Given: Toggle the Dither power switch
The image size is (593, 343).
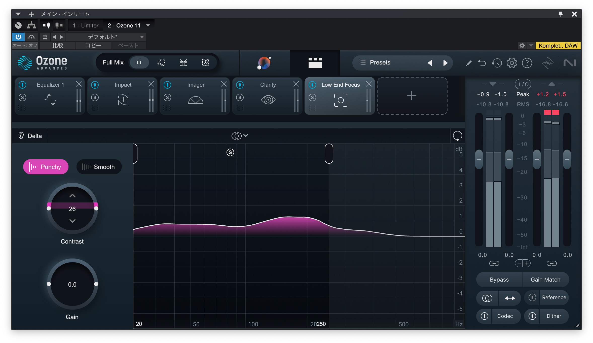Looking at the screenshot, I should (532, 316).
